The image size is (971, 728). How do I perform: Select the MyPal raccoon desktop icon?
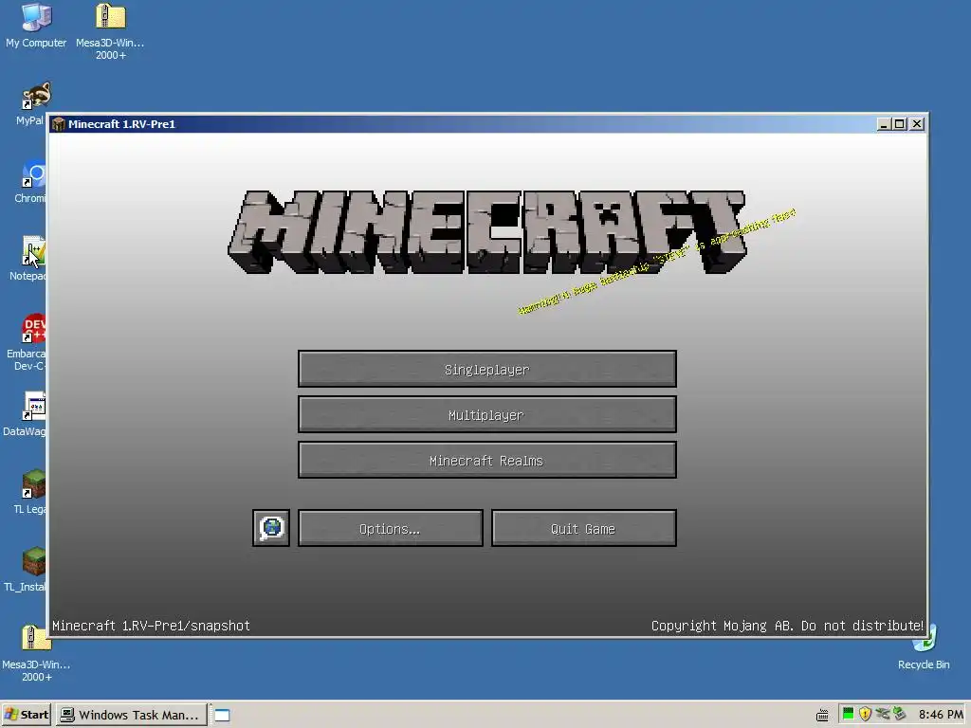click(34, 103)
